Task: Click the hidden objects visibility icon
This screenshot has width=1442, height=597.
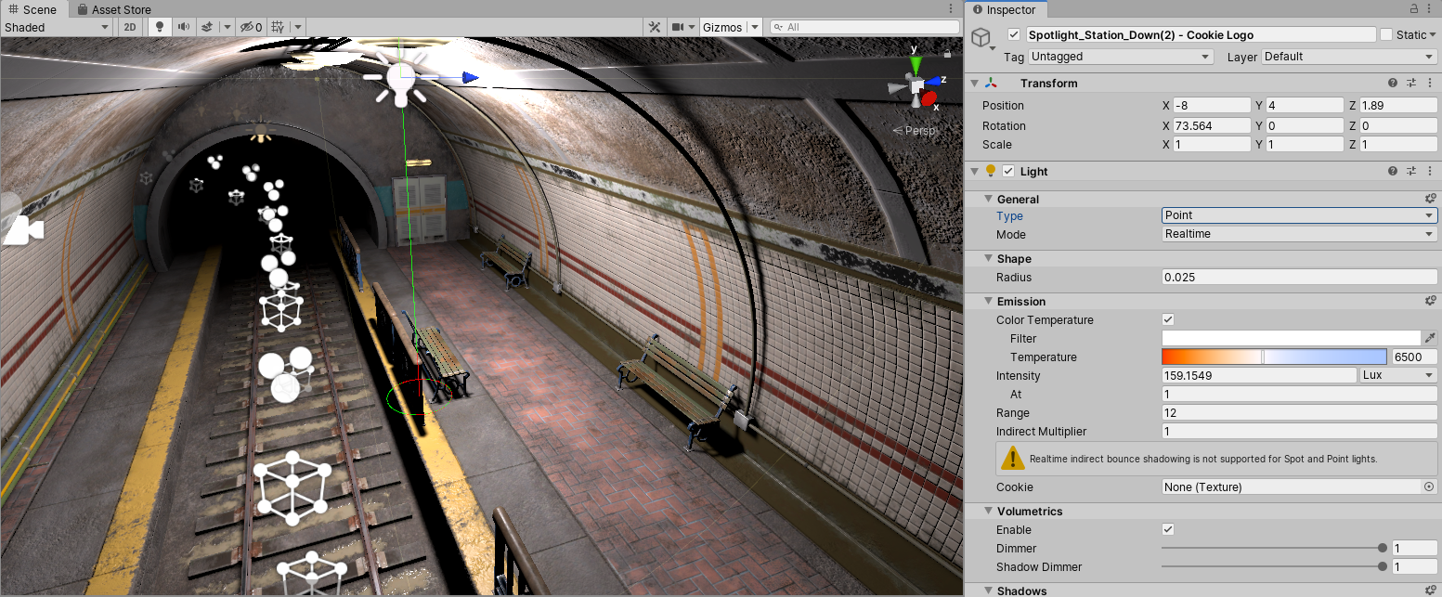Action: click(x=245, y=27)
